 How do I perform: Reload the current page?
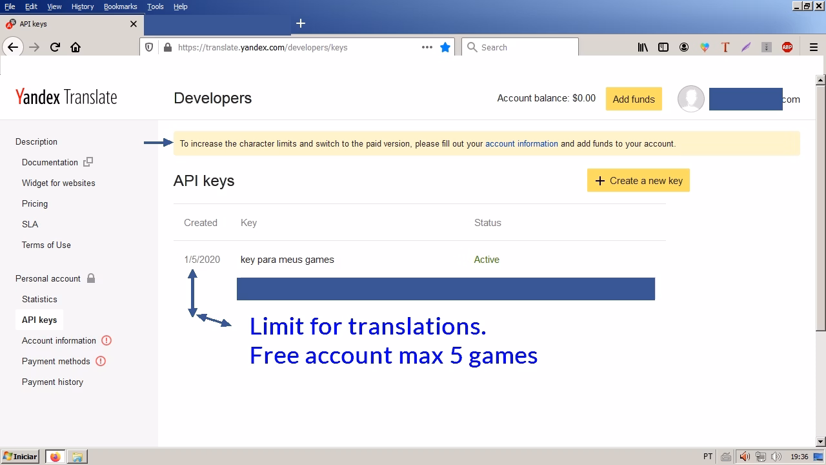[55, 47]
